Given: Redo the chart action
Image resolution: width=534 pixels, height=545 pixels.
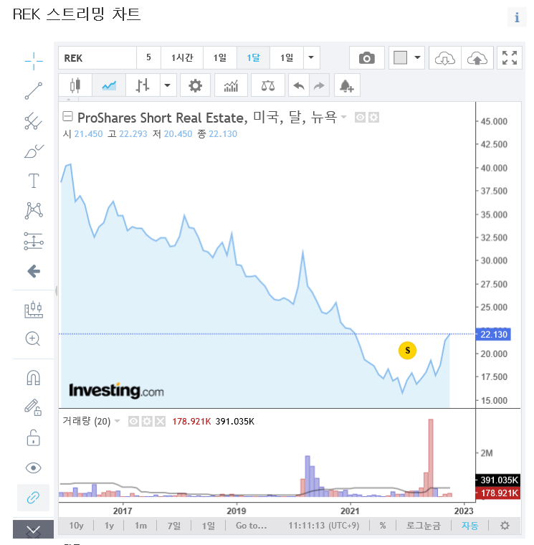Looking at the screenshot, I should click(319, 85).
